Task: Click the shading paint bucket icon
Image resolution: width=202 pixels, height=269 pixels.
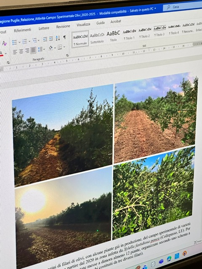Action: tap(50, 48)
